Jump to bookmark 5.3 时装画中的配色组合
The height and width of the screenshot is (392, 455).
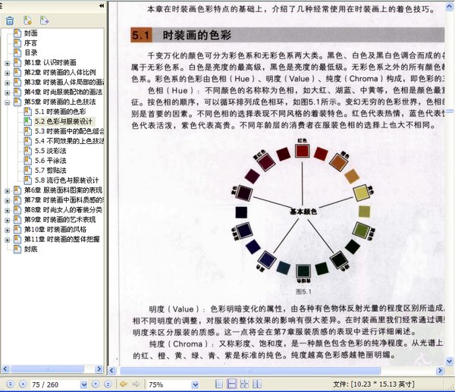click(x=69, y=131)
